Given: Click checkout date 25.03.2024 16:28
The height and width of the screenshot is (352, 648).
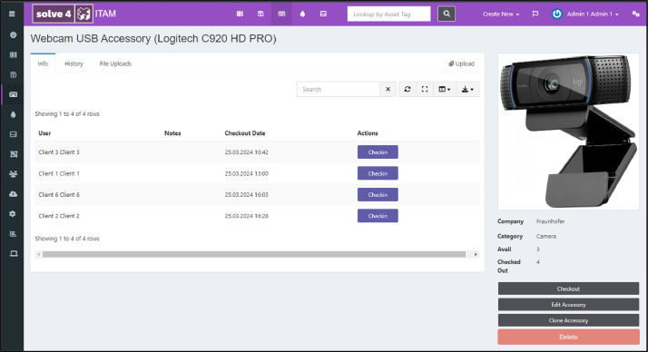Looking at the screenshot, I should click(x=246, y=216).
